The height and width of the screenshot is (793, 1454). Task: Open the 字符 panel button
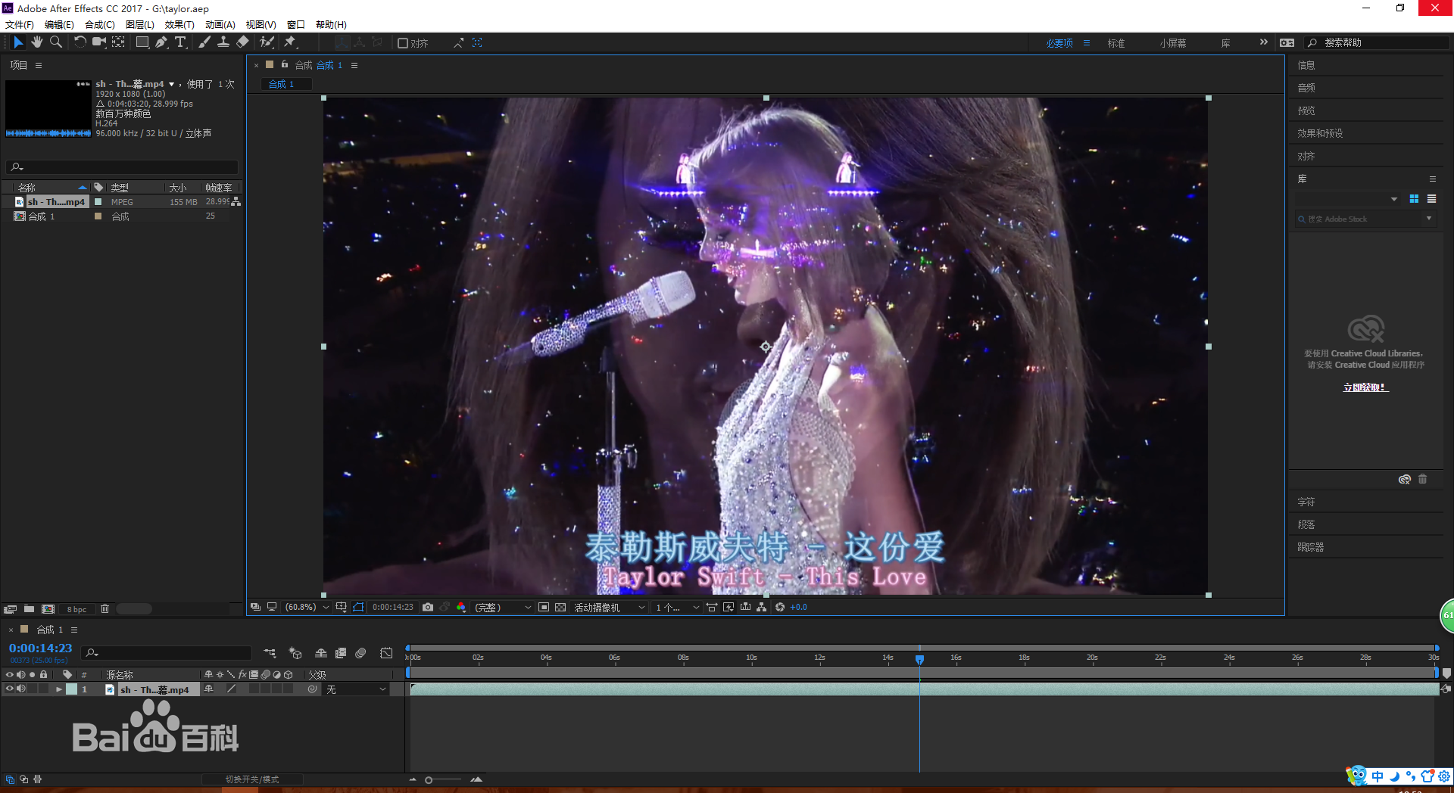coord(1306,501)
